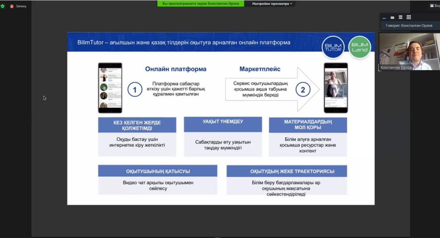Click the text "Сабақтарды өту уақытын таңдау мүмкіндігі"
Image resolution: width=440 pixels, height=238 pixels.
[x=223, y=145]
